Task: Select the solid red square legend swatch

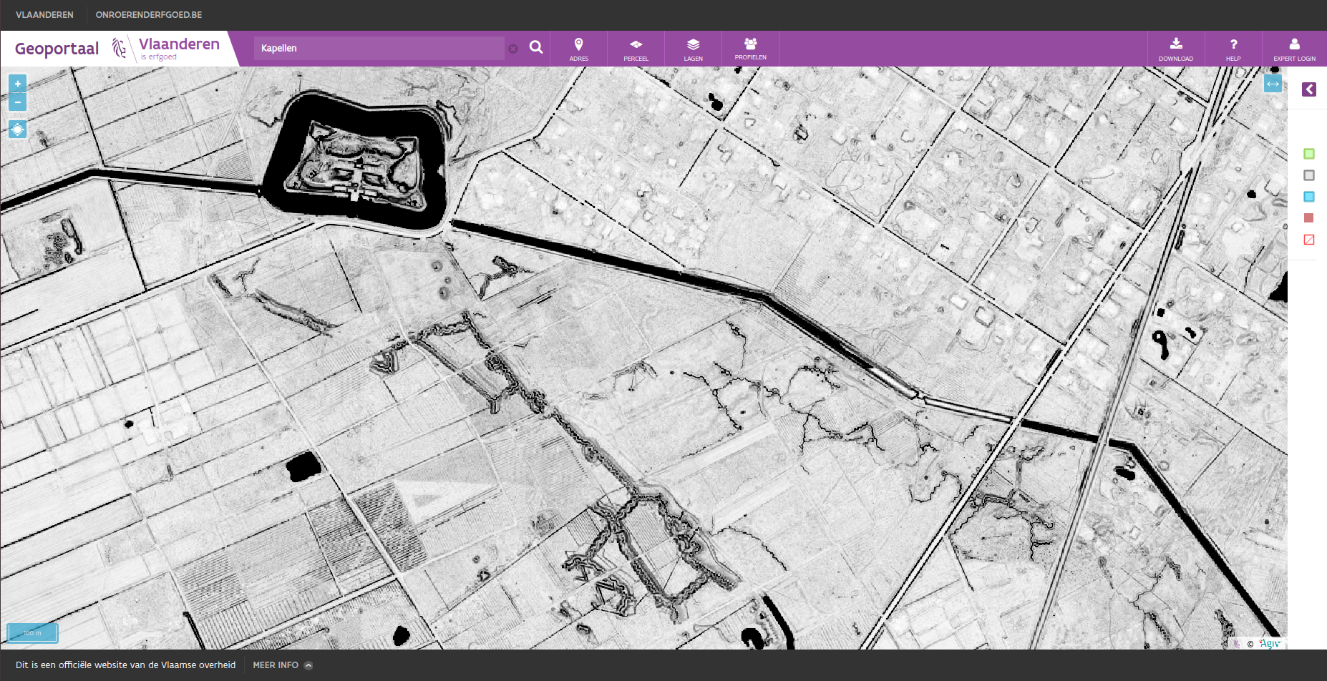Action: pyautogui.click(x=1309, y=218)
